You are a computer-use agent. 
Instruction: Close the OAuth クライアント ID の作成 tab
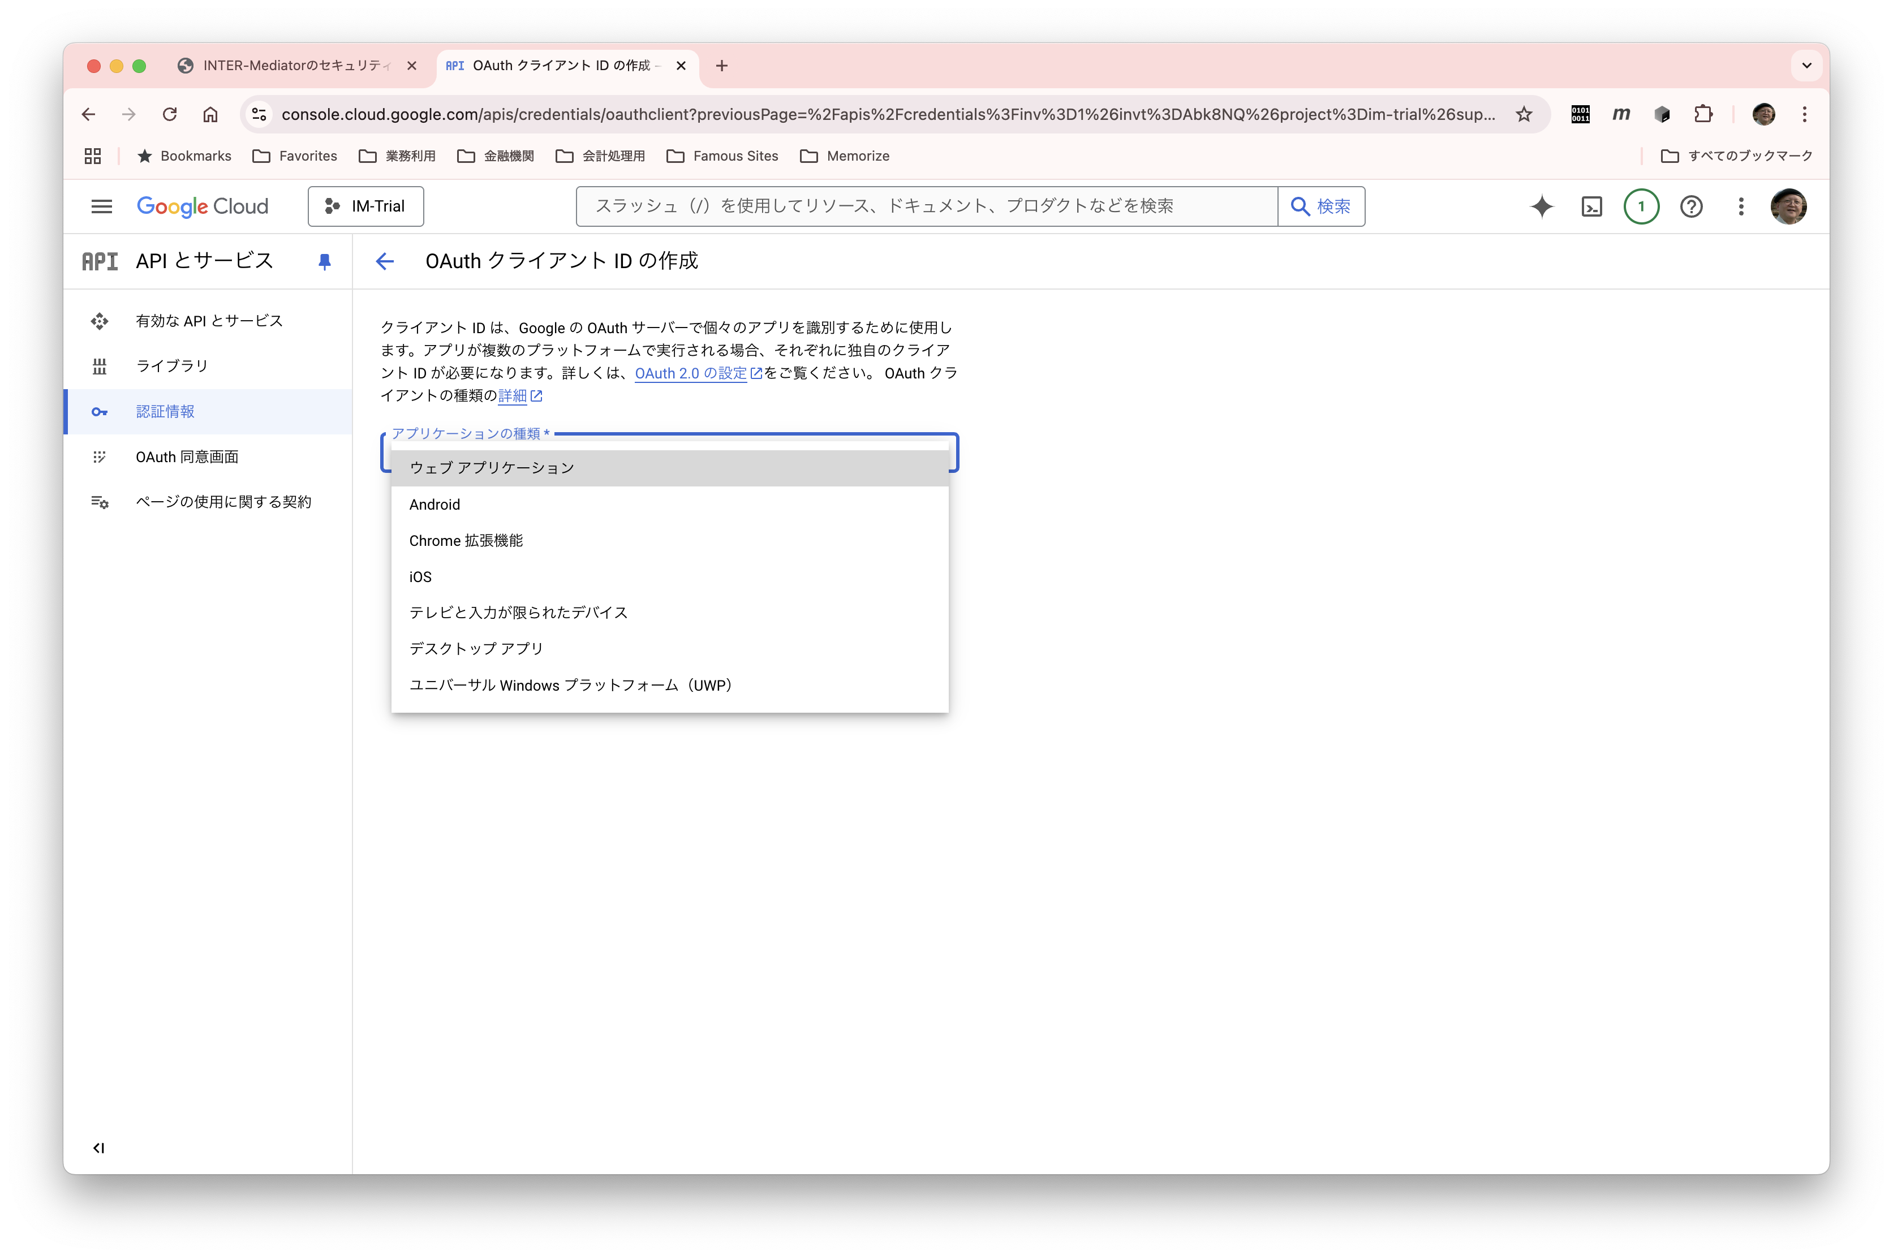tap(681, 66)
